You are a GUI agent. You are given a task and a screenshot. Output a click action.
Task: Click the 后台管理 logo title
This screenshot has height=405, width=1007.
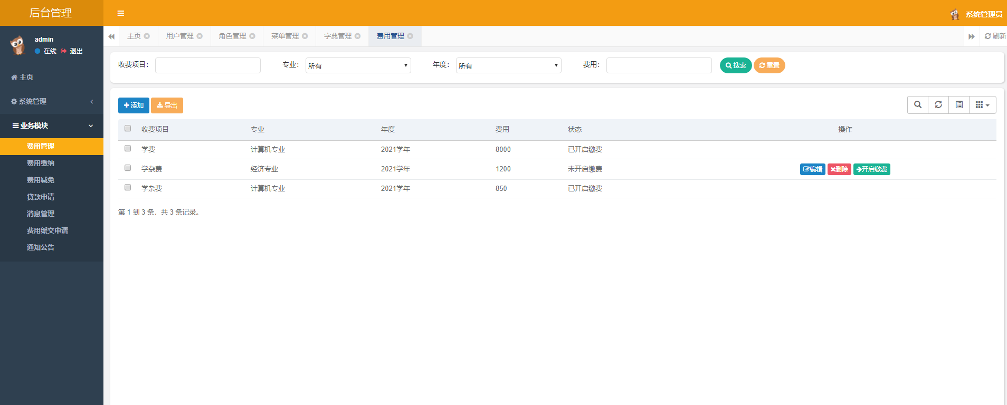51,13
